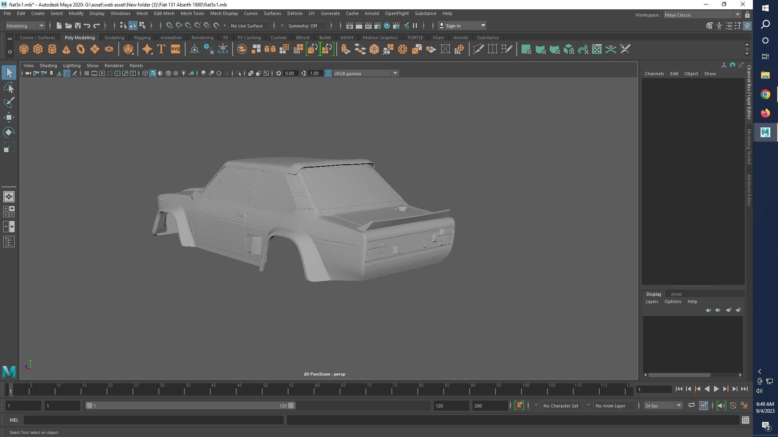
Task: Open the Symmetry: Off dropdown
Action: [306, 25]
